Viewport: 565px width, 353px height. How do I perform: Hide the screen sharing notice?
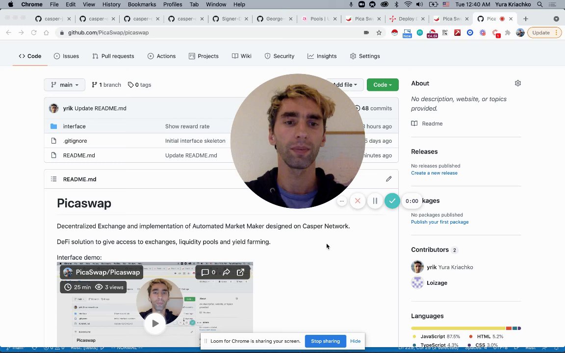tap(355, 341)
